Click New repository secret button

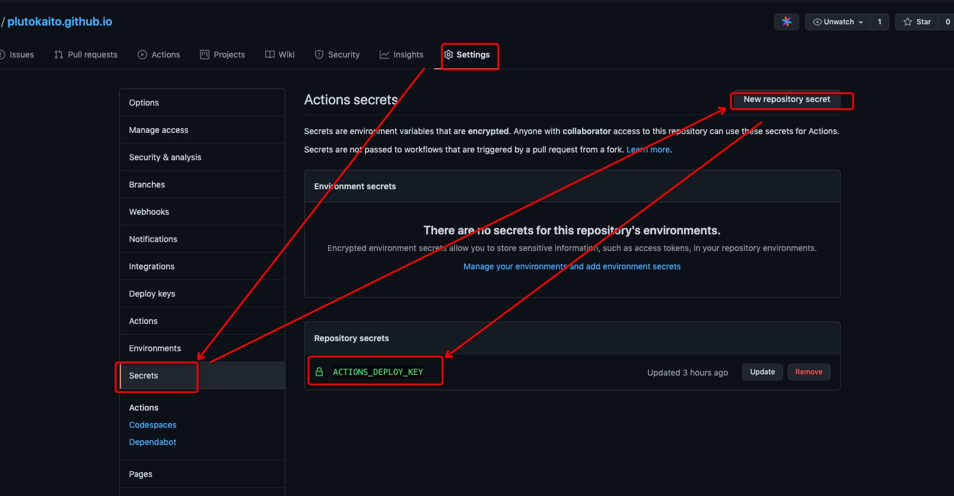click(x=787, y=100)
